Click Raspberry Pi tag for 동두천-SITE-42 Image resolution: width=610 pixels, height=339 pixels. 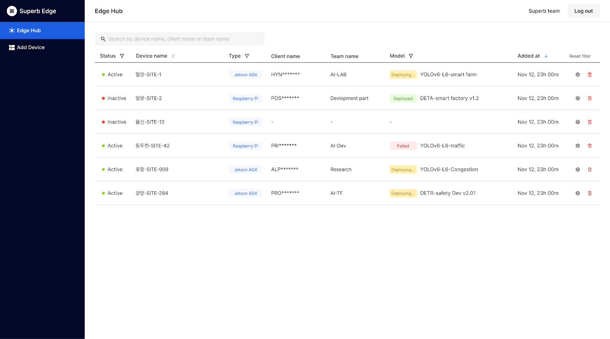(x=246, y=146)
